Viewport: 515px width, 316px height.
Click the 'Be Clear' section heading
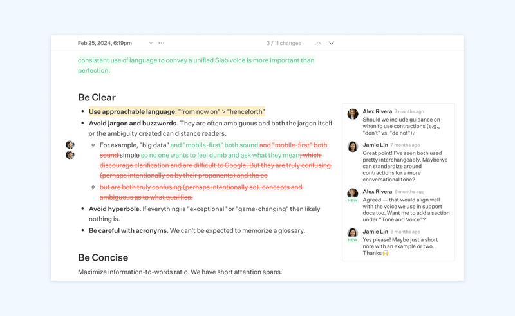pos(97,97)
